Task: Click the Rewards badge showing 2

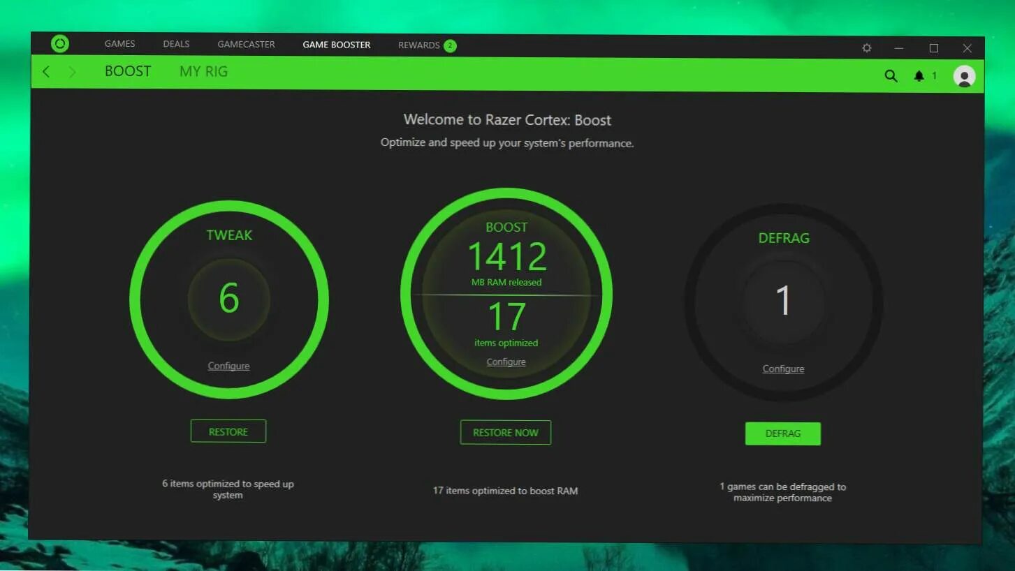Action: pos(450,46)
